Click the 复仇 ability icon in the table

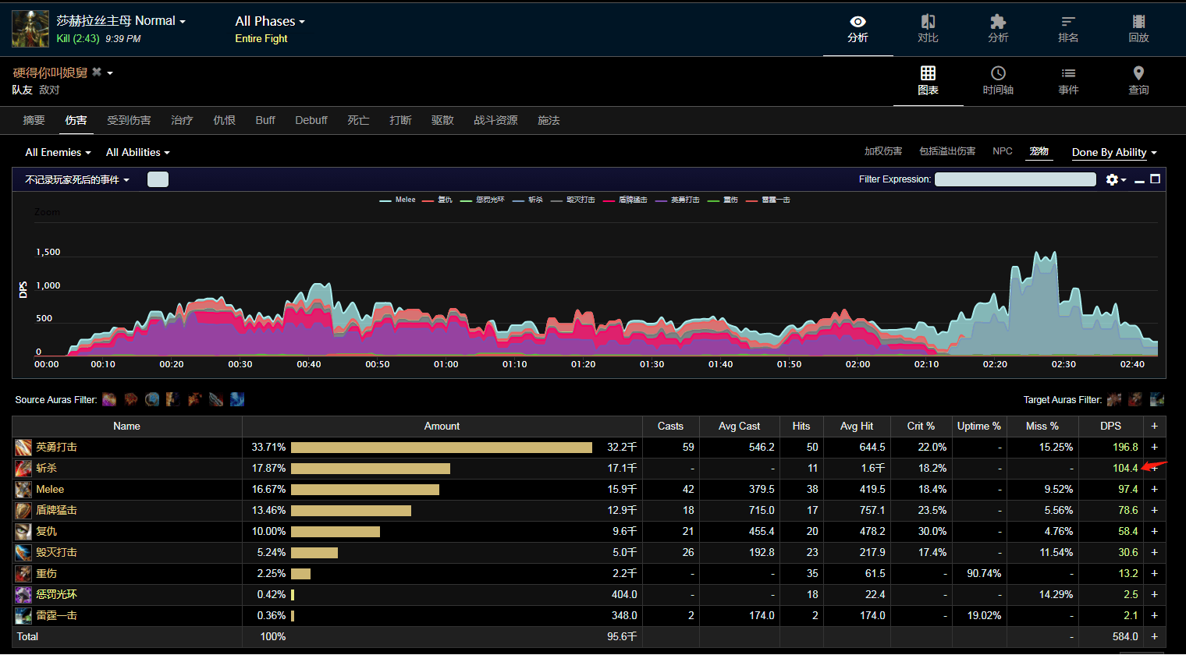[23, 532]
